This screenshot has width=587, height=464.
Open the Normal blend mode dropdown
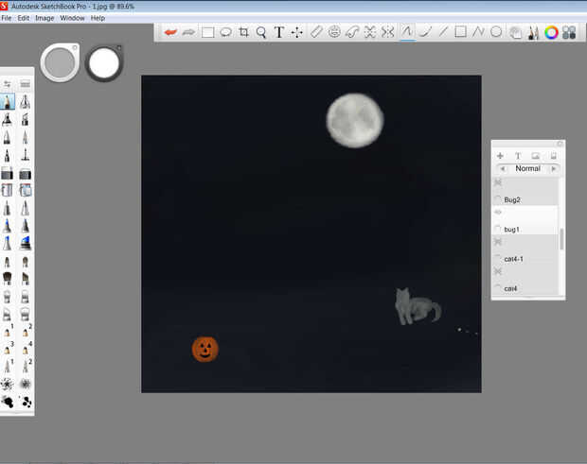527,169
